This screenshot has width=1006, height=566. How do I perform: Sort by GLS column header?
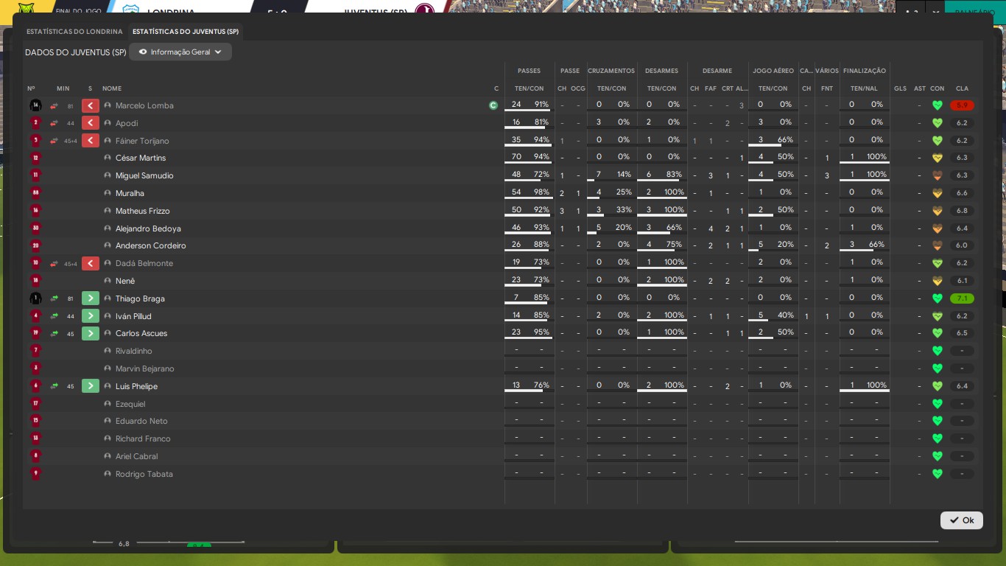900,88
